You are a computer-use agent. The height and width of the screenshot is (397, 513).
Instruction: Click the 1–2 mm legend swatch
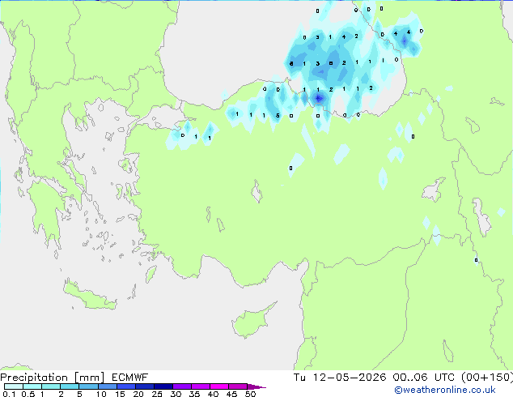[51, 386]
